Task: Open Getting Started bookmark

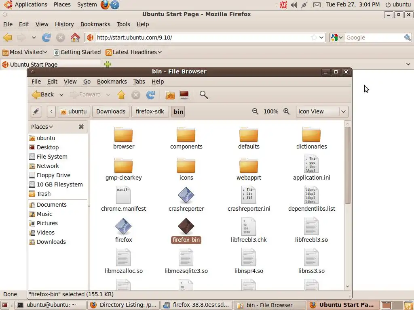Action: [77, 52]
